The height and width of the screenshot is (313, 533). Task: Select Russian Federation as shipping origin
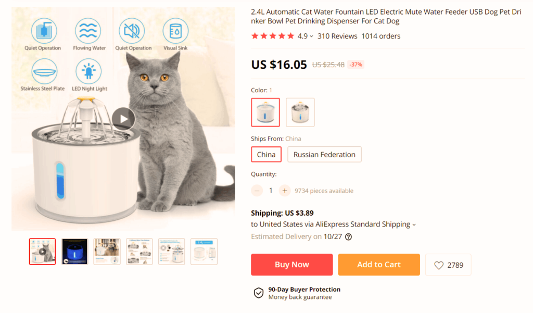click(324, 154)
